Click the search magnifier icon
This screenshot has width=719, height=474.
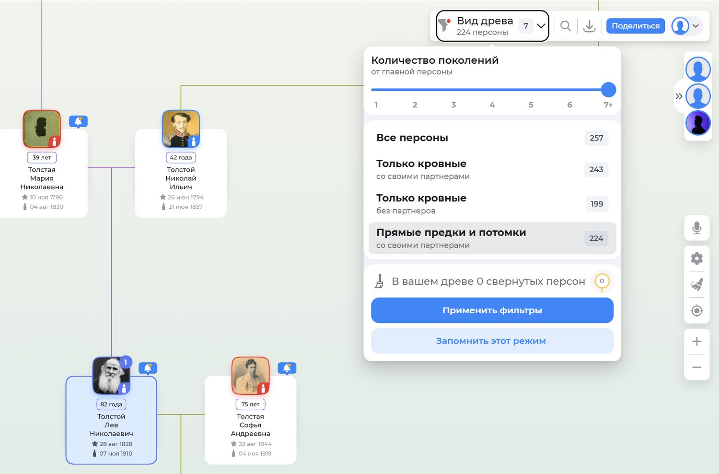click(566, 26)
